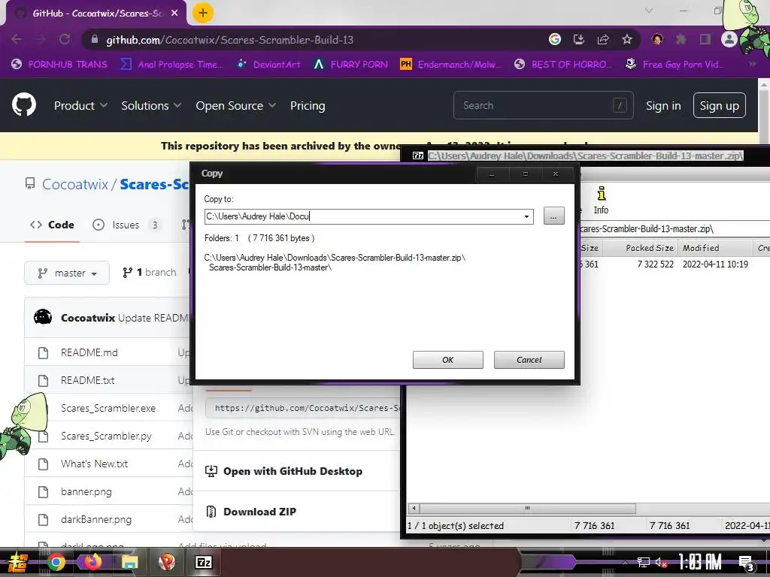Click the Sign up button
The width and height of the screenshot is (770, 577).
pos(719,105)
